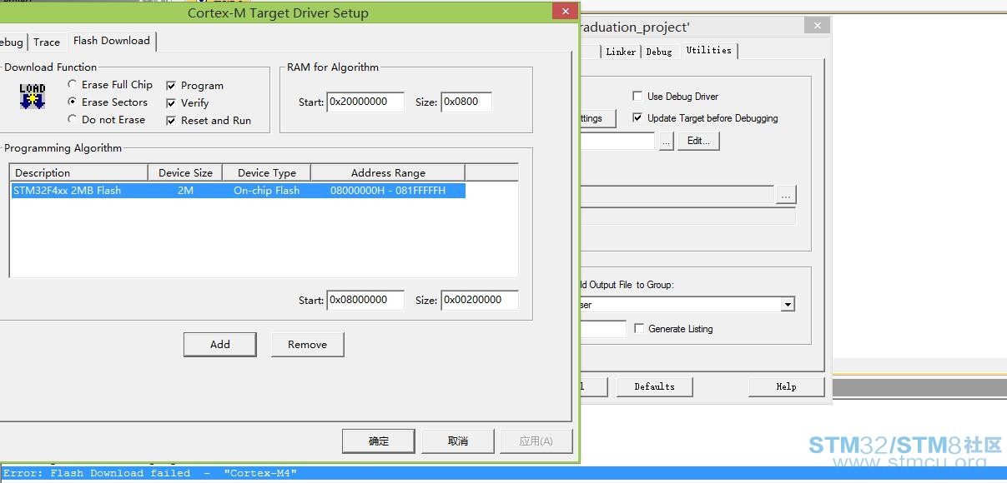1007x483 pixels.
Task: Click the Help button
Action: (786, 386)
